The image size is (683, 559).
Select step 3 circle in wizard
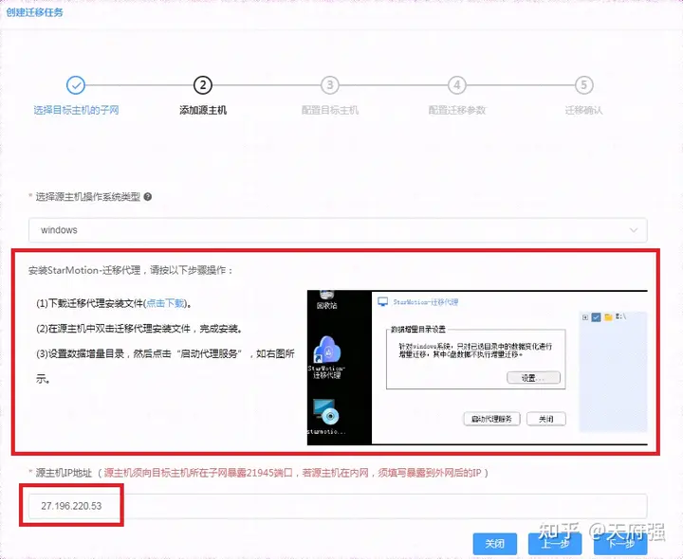(330, 85)
